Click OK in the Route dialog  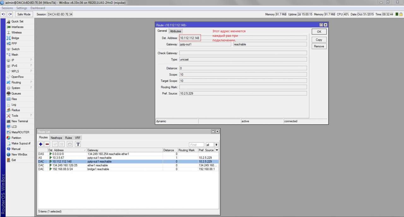(319, 32)
